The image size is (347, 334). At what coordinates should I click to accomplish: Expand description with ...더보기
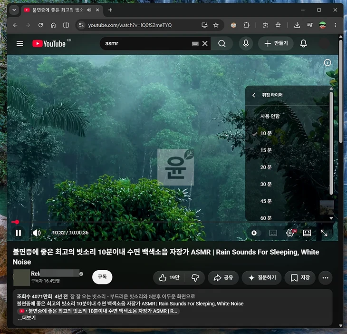27,318
